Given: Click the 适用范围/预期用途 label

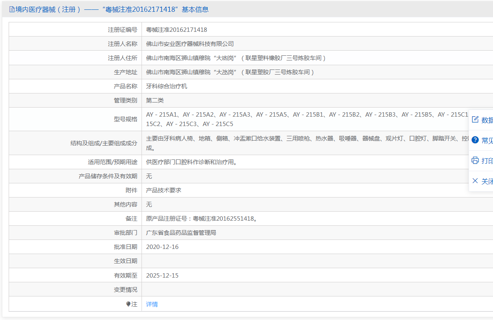Looking at the screenshot, I should tap(113, 162).
